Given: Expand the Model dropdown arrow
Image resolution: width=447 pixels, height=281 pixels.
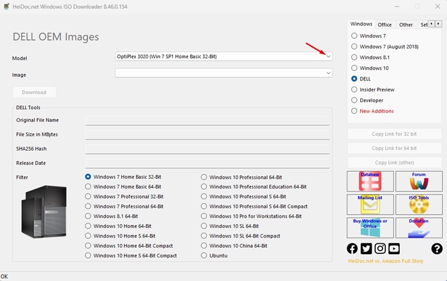Looking at the screenshot, I should point(328,56).
